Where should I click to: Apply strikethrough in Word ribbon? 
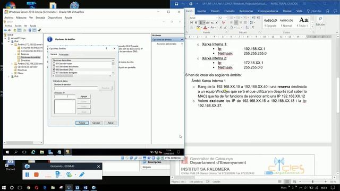pos(208,22)
